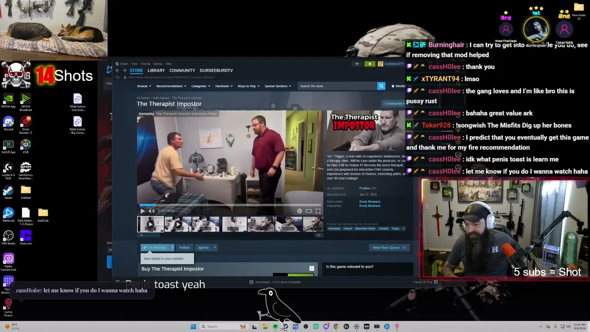The width and height of the screenshot is (590, 332).
Task: Play the gameplay trailer
Action: [142, 211]
